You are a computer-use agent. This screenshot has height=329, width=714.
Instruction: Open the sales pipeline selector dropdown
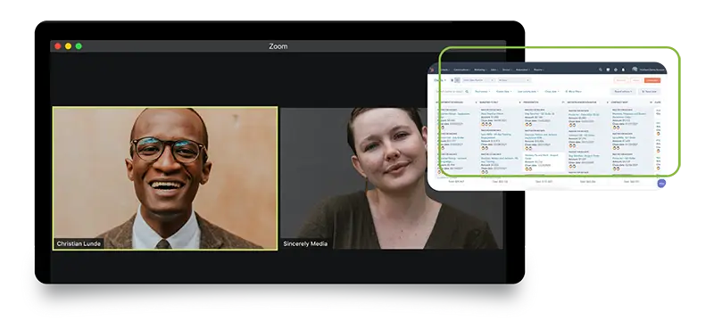(478, 80)
